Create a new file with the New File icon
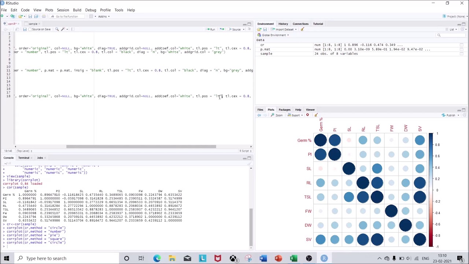Viewport: 469px width, 264px height. [x=3, y=16]
